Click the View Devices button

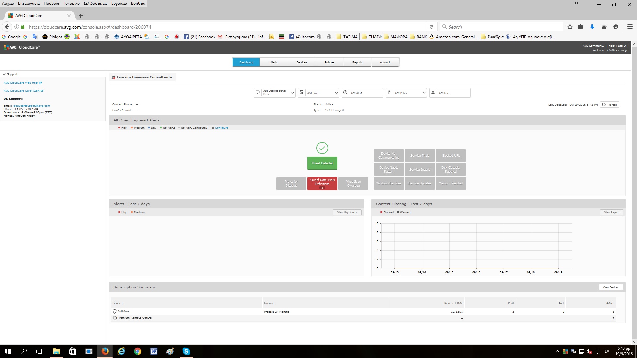click(x=611, y=287)
